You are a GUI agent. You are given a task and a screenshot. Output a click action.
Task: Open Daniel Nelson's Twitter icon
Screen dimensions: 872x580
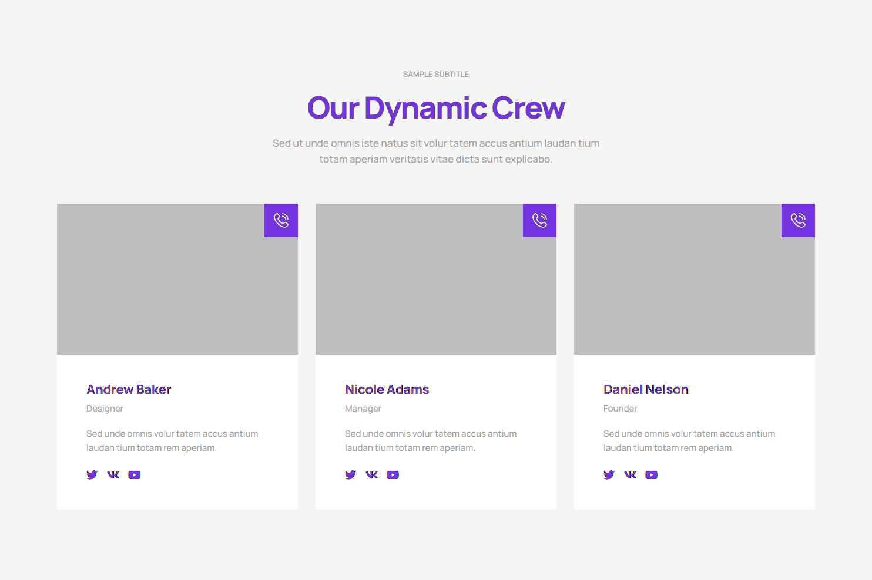pos(609,475)
